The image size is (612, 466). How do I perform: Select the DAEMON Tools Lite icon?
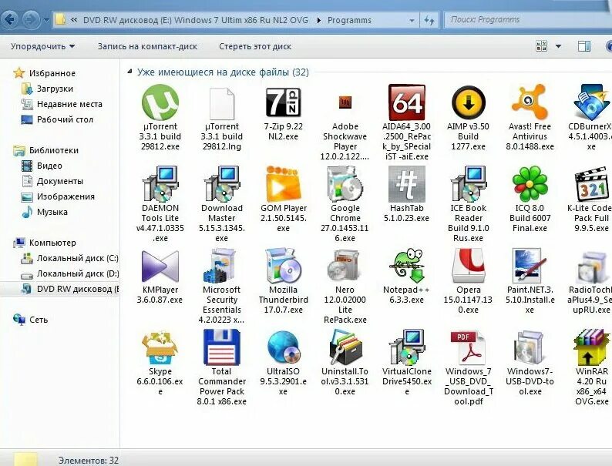click(160, 184)
